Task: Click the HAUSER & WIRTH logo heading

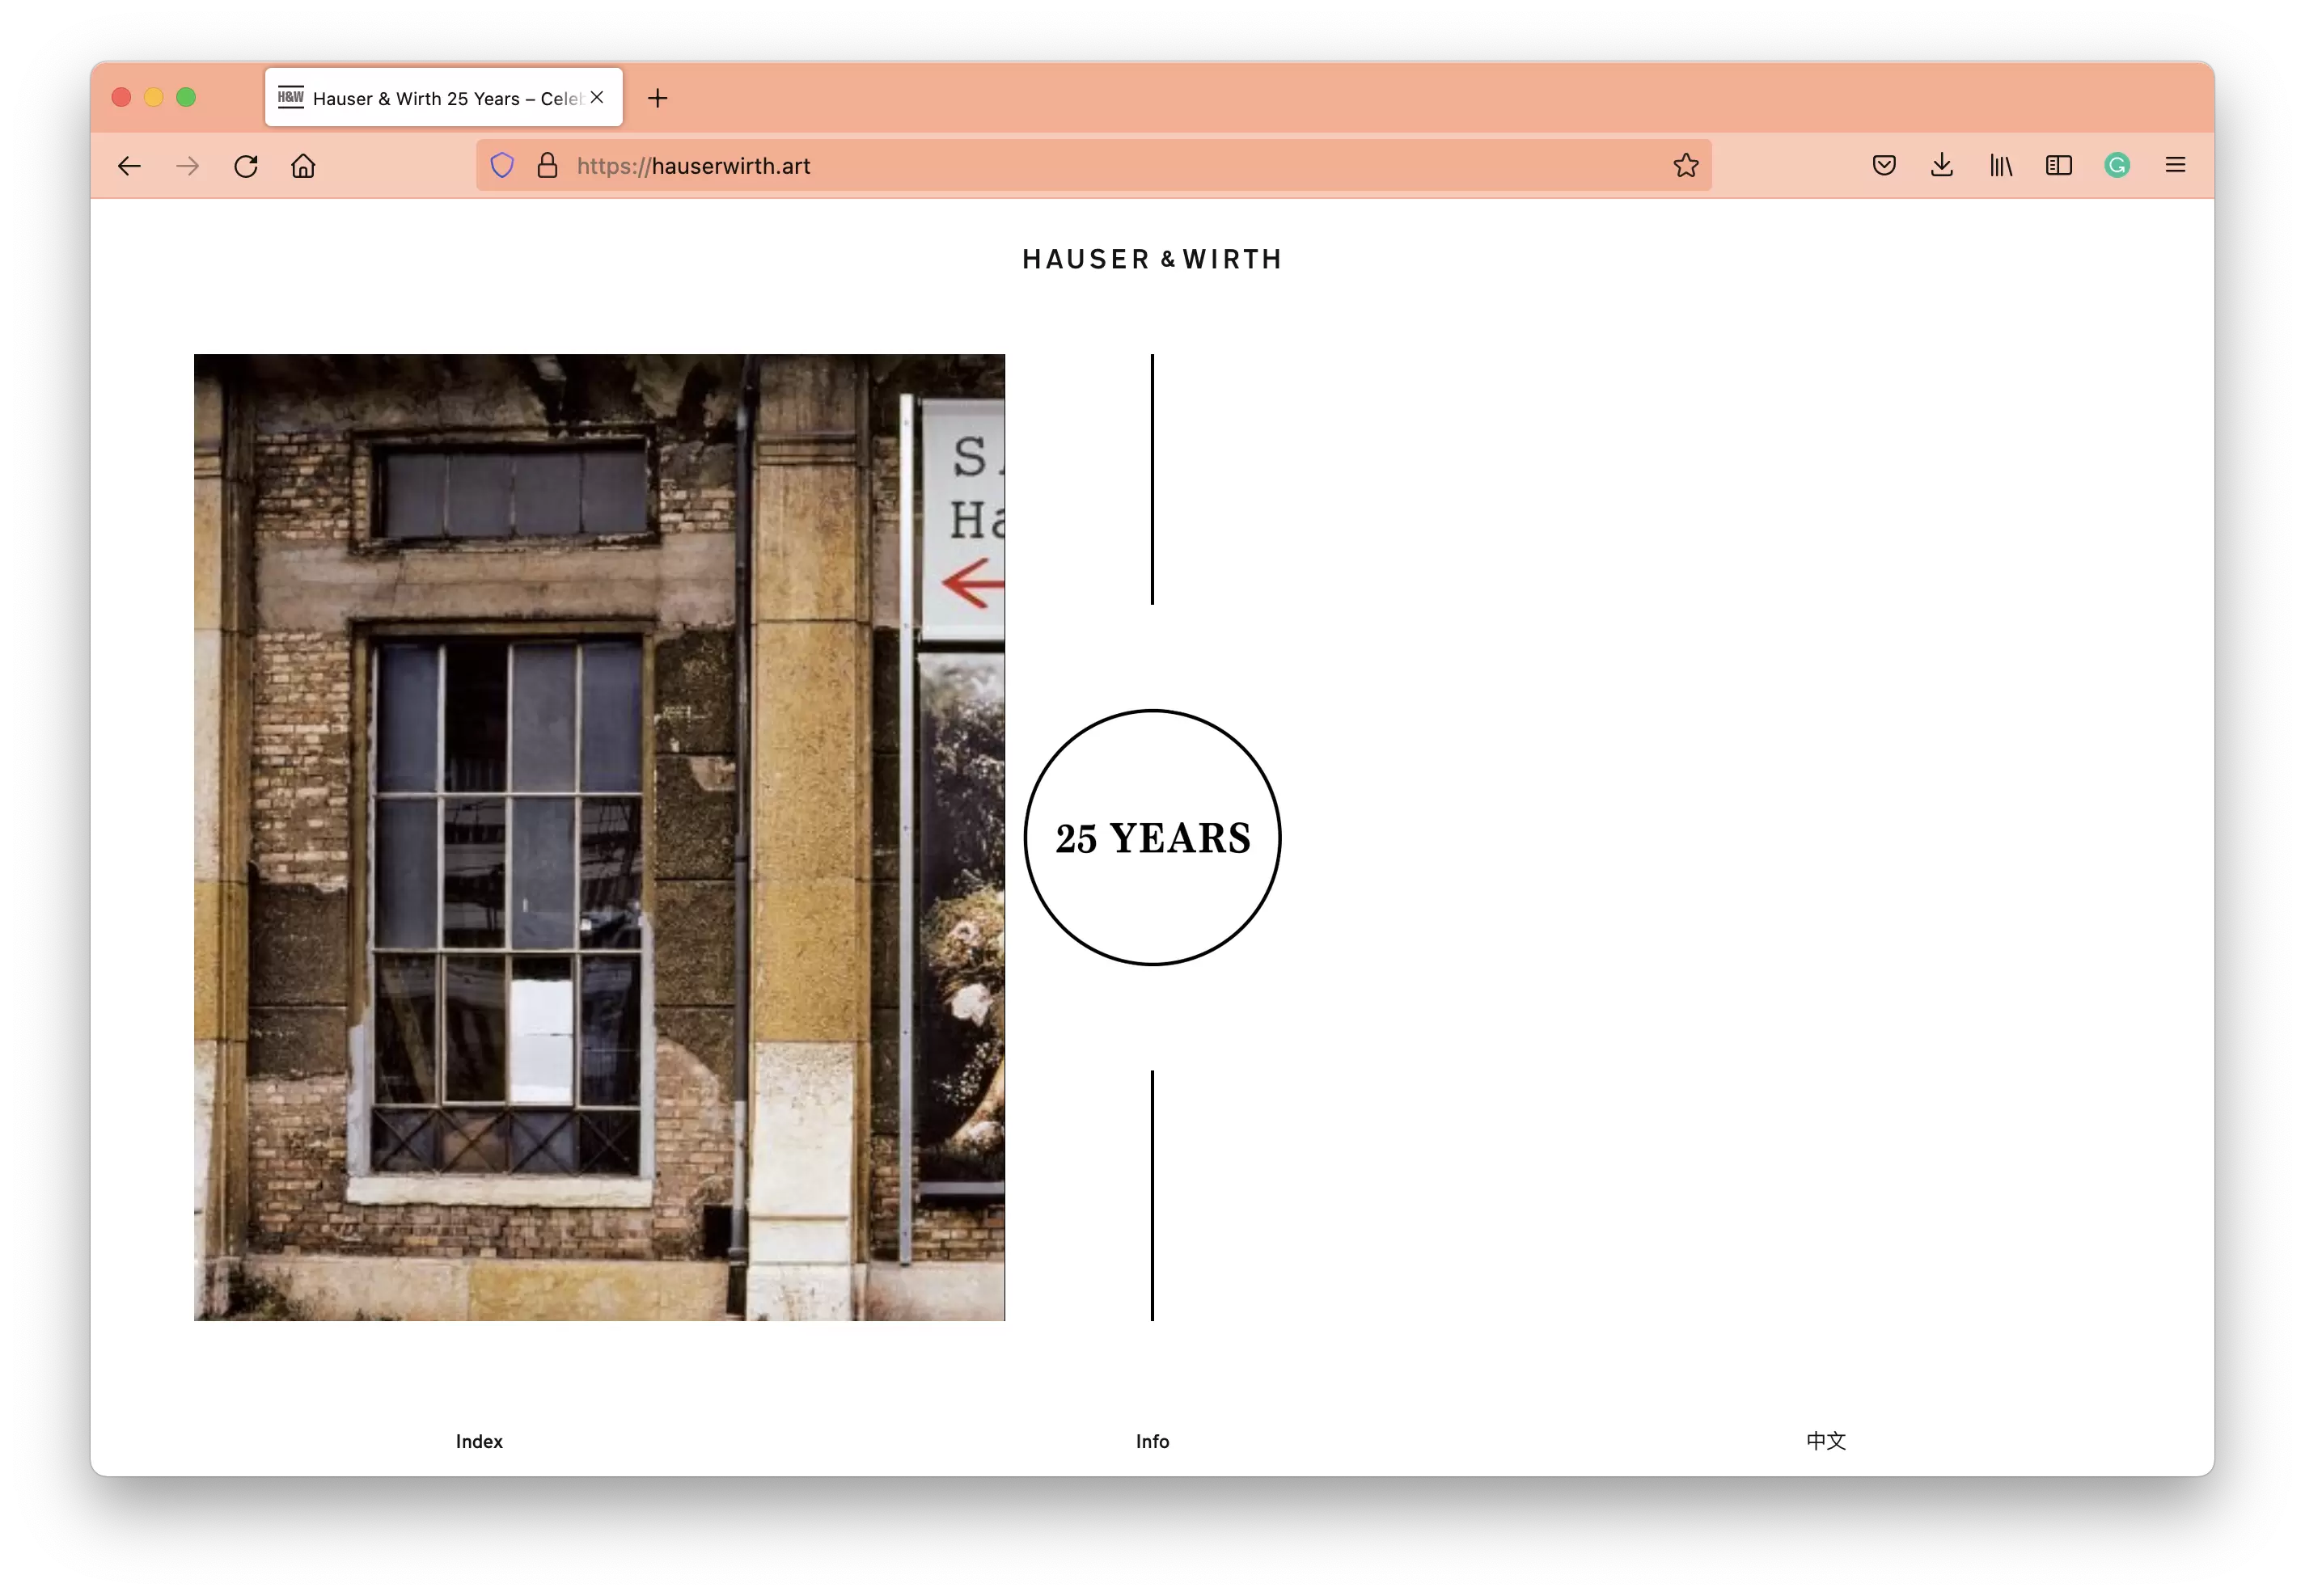Action: tap(1152, 259)
